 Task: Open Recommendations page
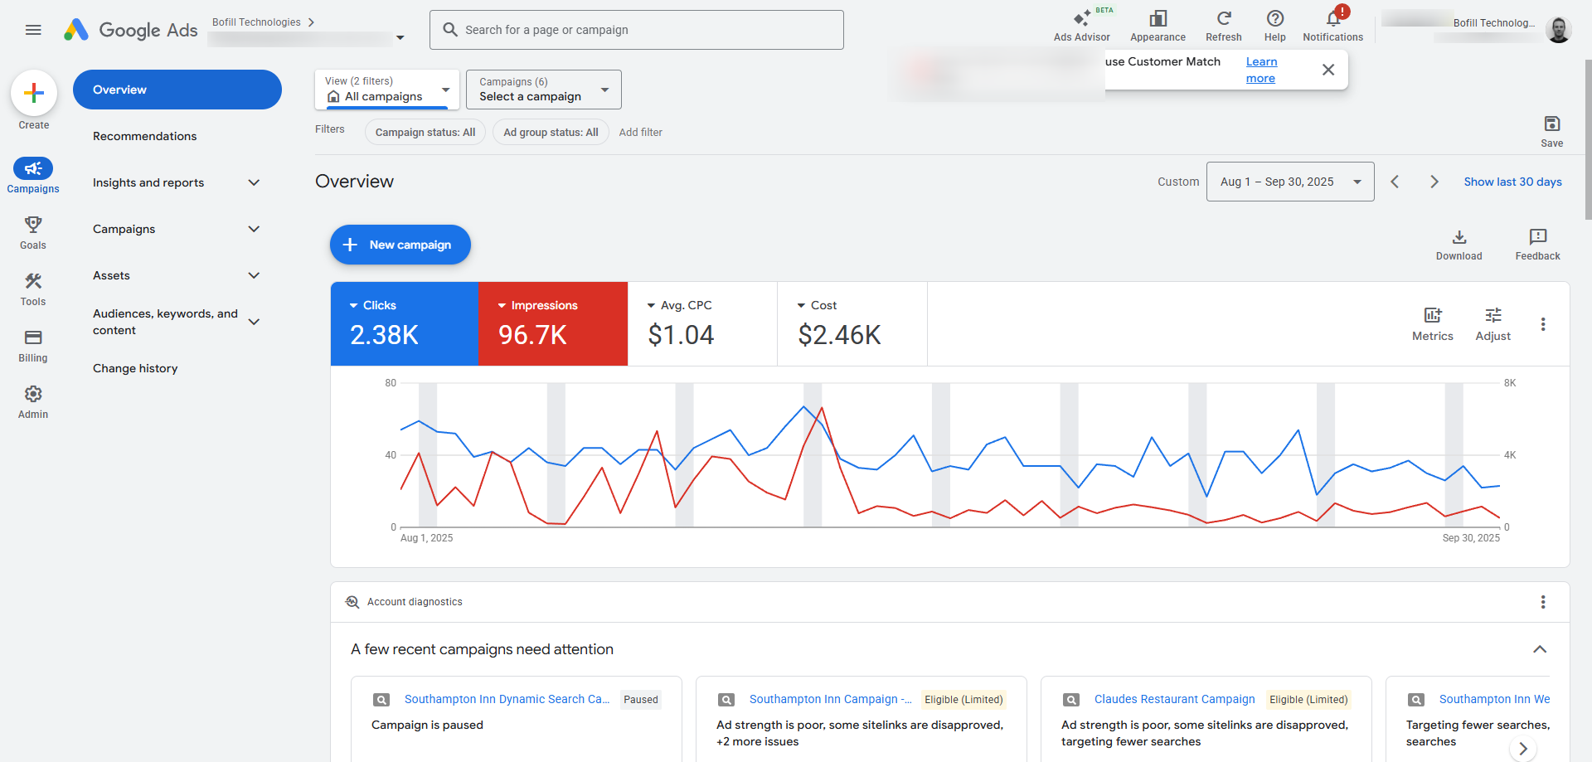pos(145,136)
